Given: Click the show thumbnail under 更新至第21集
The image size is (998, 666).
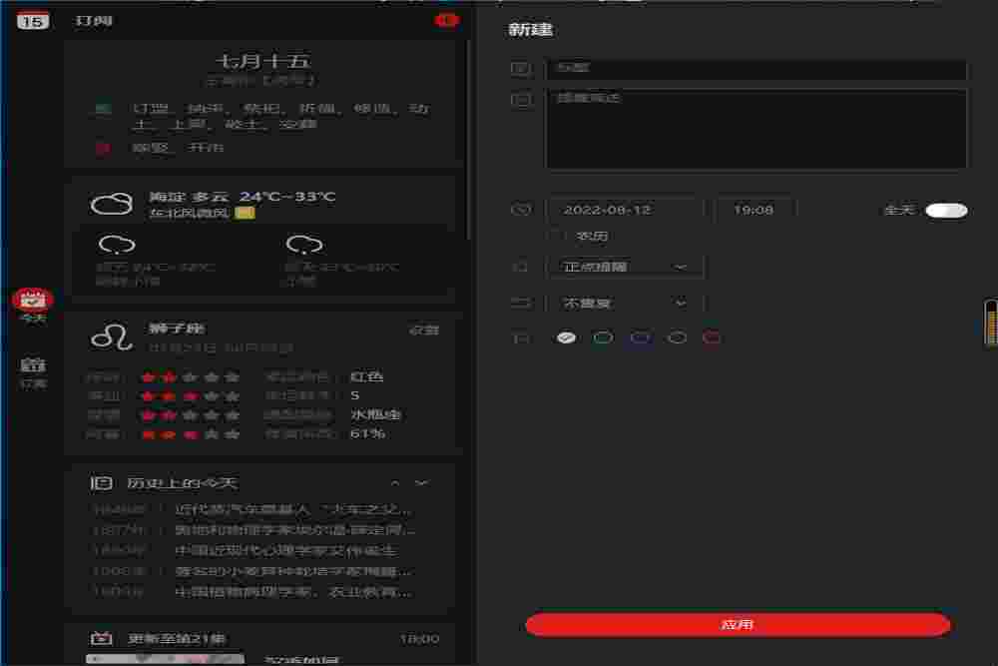Looking at the screenshot, I should [165, 659].
